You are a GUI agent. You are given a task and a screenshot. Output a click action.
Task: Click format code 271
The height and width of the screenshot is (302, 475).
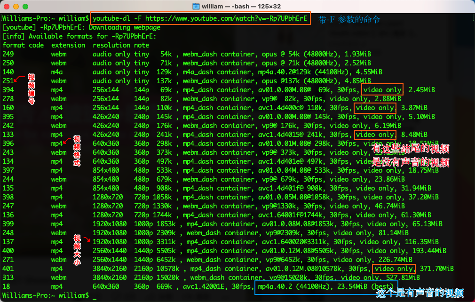tap(8, 260)
